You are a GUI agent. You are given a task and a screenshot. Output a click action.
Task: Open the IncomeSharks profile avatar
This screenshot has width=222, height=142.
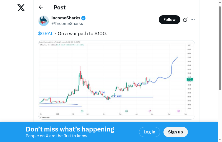(x=44, y=21)
